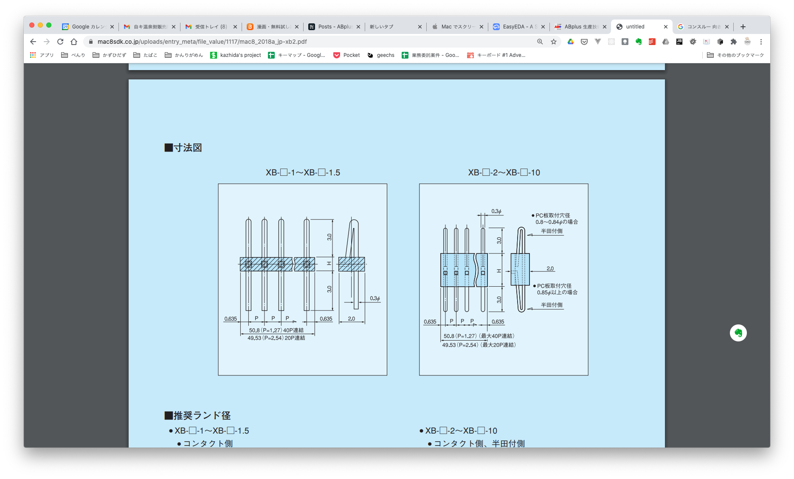Screen dimensions: 794x479
Task: Click the floating Evernote clipper button
Action: click(x=738, y=333)
